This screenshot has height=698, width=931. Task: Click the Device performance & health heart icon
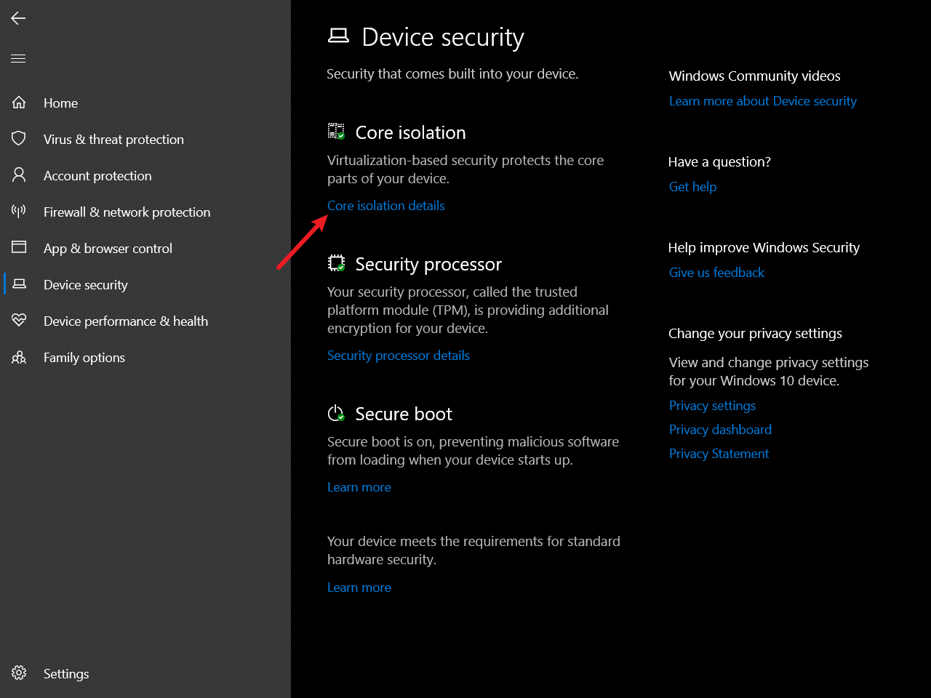(x=19, y=321)
